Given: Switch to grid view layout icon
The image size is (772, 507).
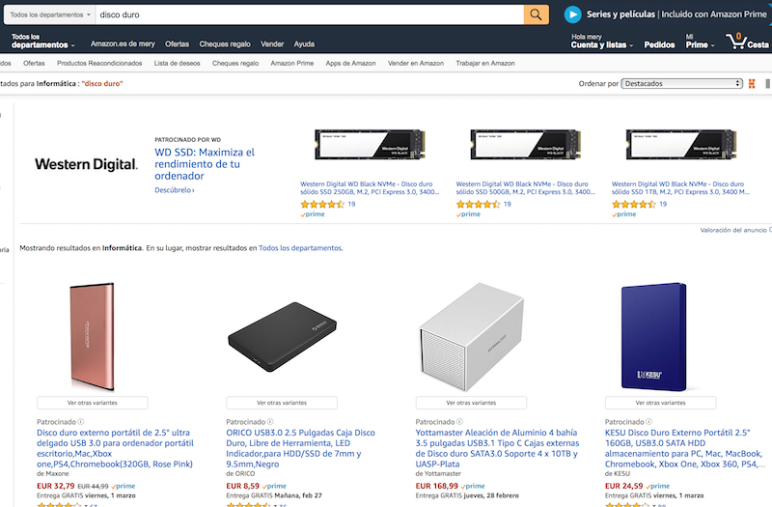Looking at the screenshot, I should (751, 84).
